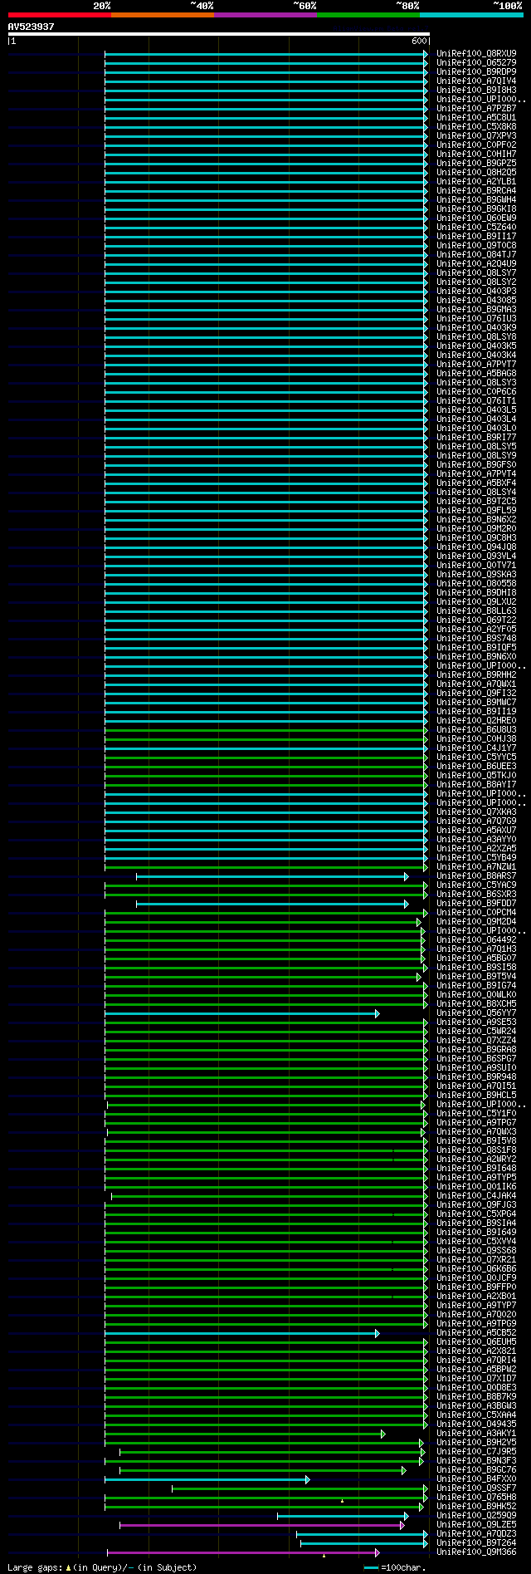This screenshot has height=1574, width=531.
Task: Select the UniRef100_B6SPG7 label
Action: click(476, 1058)
